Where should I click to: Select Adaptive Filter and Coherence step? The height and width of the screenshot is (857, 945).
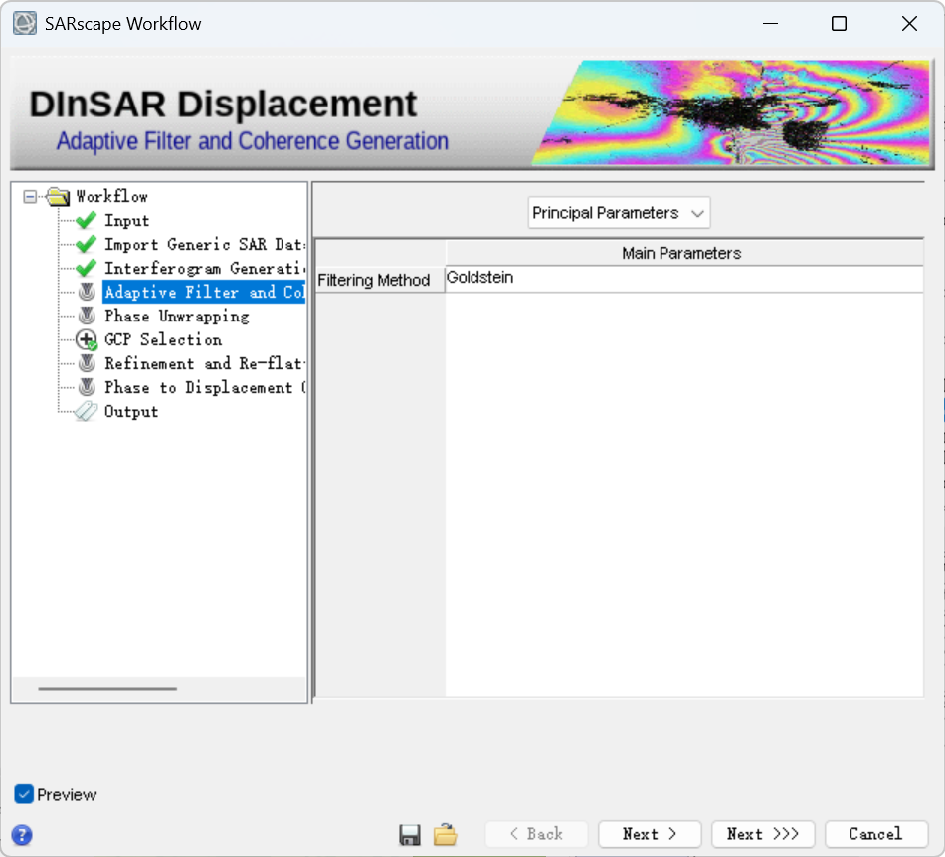coord(204,292)
